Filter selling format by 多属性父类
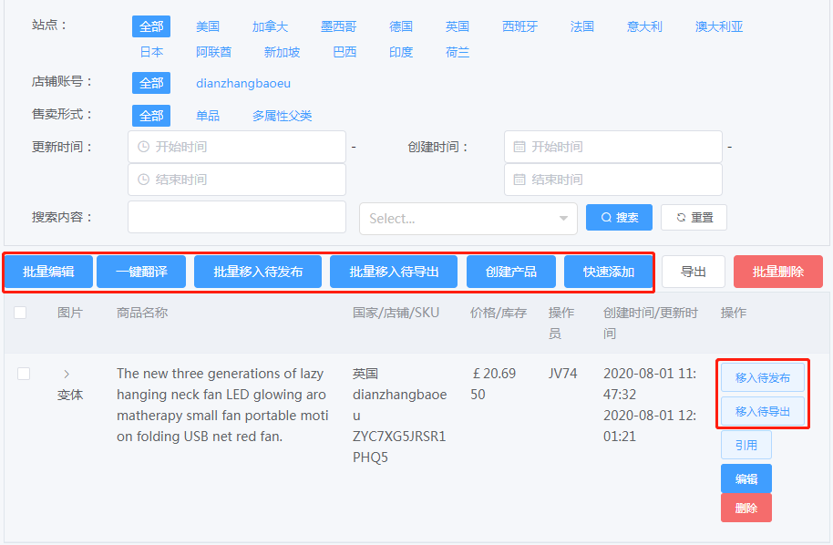 (283, 116)
